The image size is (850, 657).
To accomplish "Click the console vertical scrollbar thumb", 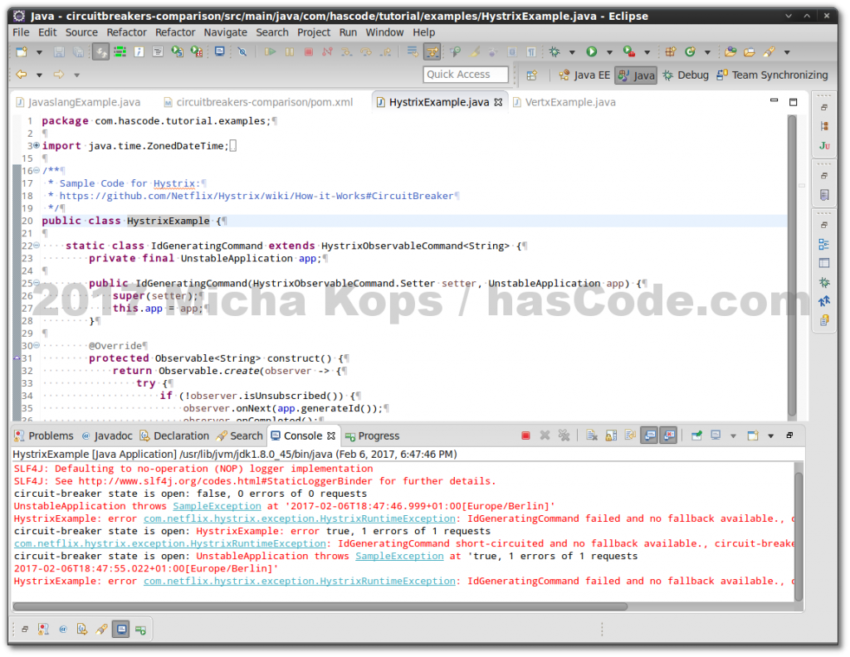I will point(799,536).
